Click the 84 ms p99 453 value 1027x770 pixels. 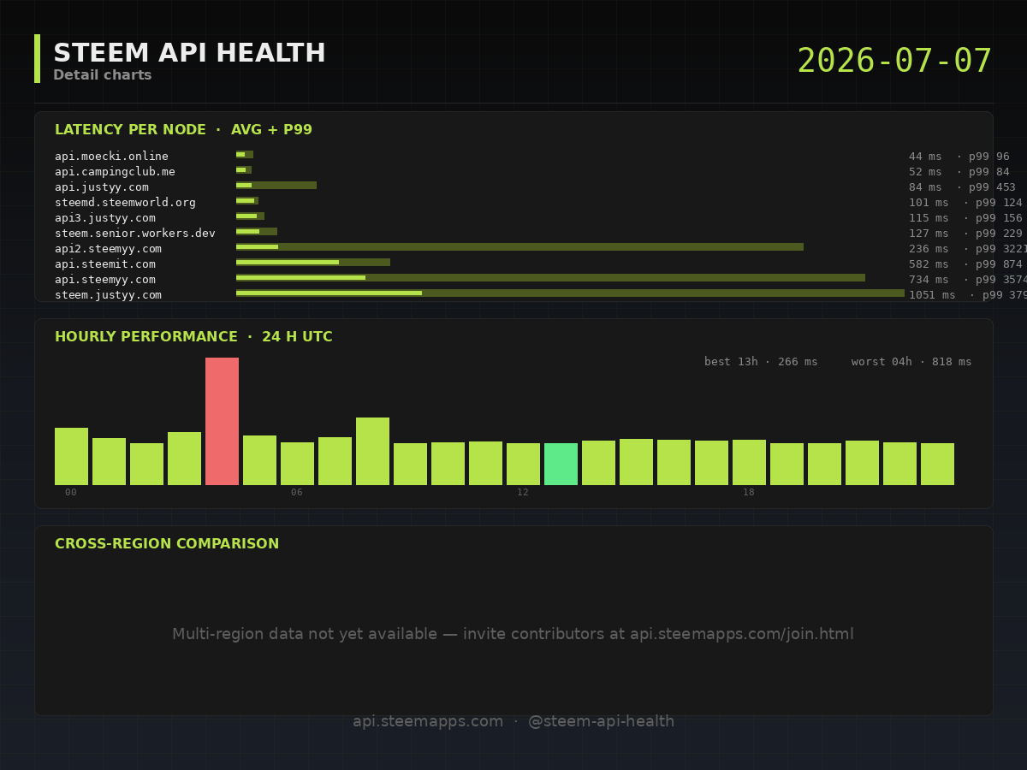(963, 187)
